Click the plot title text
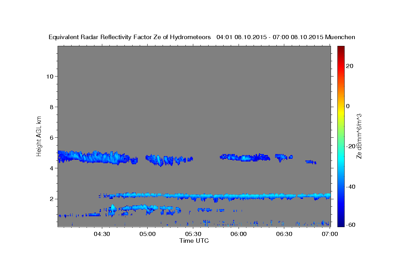The width and height of the screenshot is (409, 272). click(202, 37)
